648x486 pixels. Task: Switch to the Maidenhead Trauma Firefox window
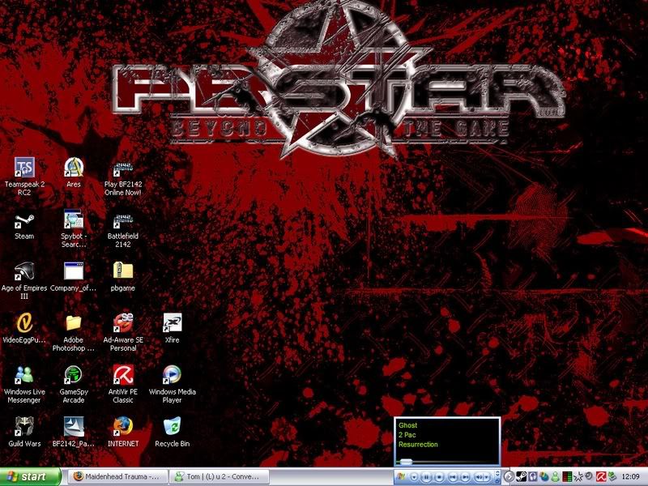pos(117,477)
